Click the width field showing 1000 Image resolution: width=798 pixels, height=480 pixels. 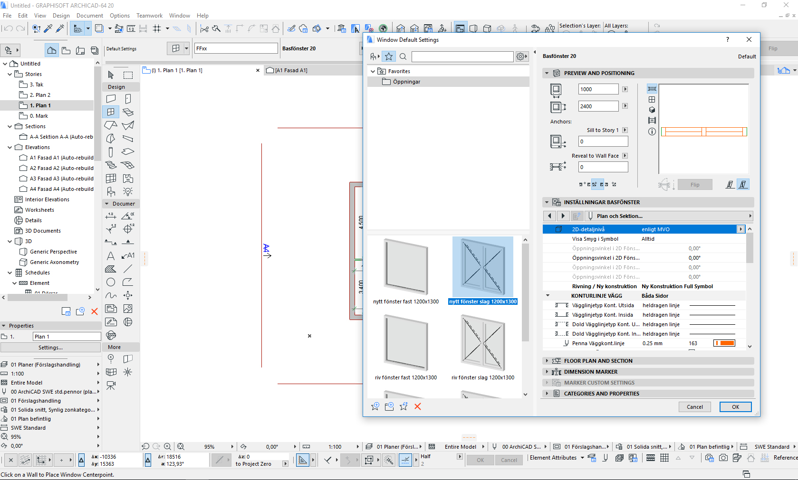point(598,89)
